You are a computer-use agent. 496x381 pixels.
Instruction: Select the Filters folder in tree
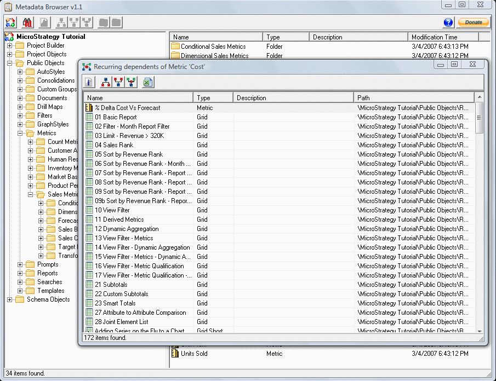pyautogui.click(x=44, y=116)
